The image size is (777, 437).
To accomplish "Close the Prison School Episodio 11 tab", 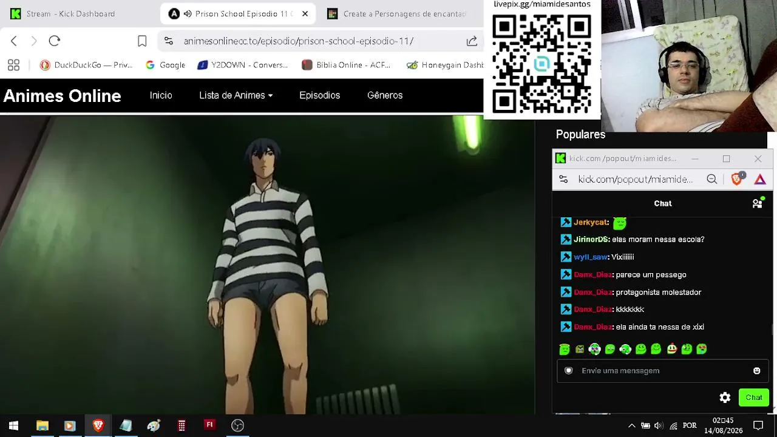I will pyautogui.click(x=305, y=13).
